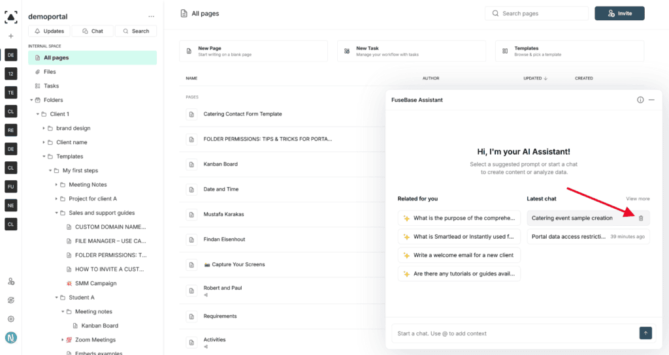Expand the Project for client A folder

point(56,198)
